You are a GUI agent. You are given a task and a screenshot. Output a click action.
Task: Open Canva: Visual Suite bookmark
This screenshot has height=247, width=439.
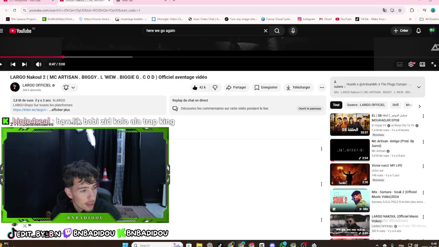[x=276, y=19]
